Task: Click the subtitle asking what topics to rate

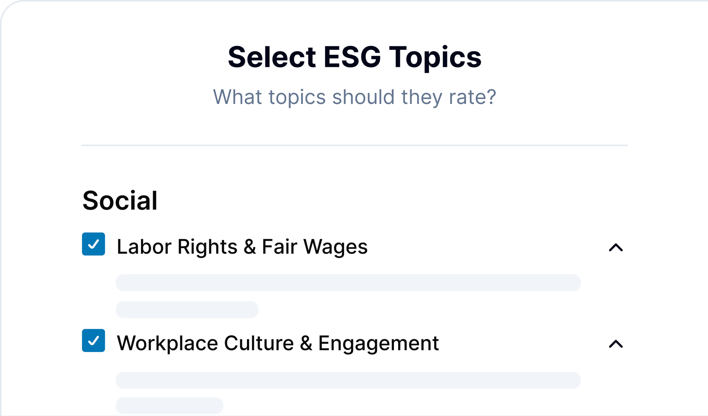Action: pos(354,96)
